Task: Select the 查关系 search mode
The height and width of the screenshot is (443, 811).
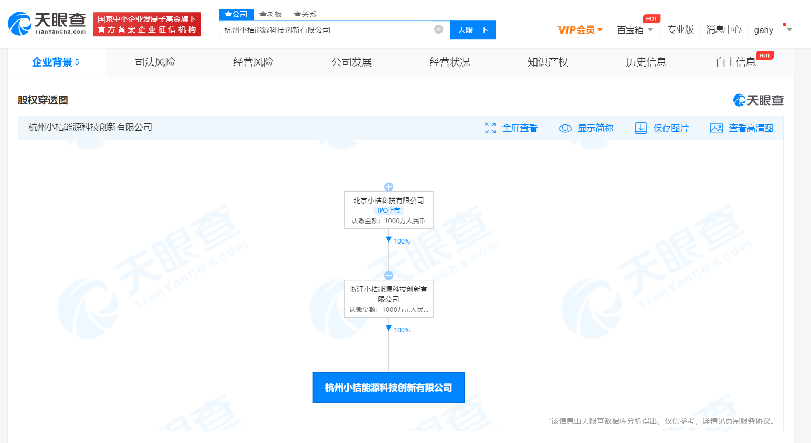Action: [x=305, y=14]
